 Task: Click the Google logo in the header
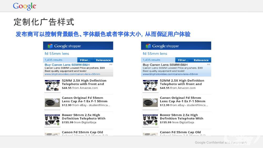coord(24,6)
